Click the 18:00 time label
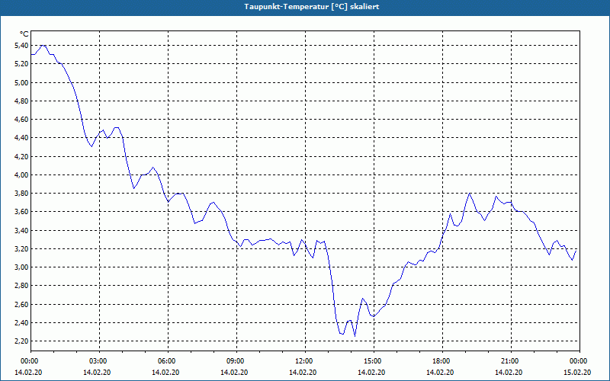610x381 pixels. pyautogui.click(x=442, y=361)
